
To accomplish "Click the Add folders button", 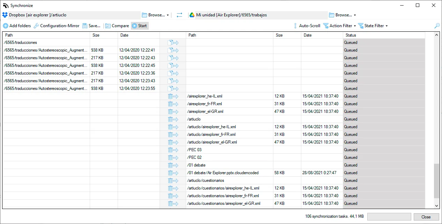I will (x=17, y=26).
